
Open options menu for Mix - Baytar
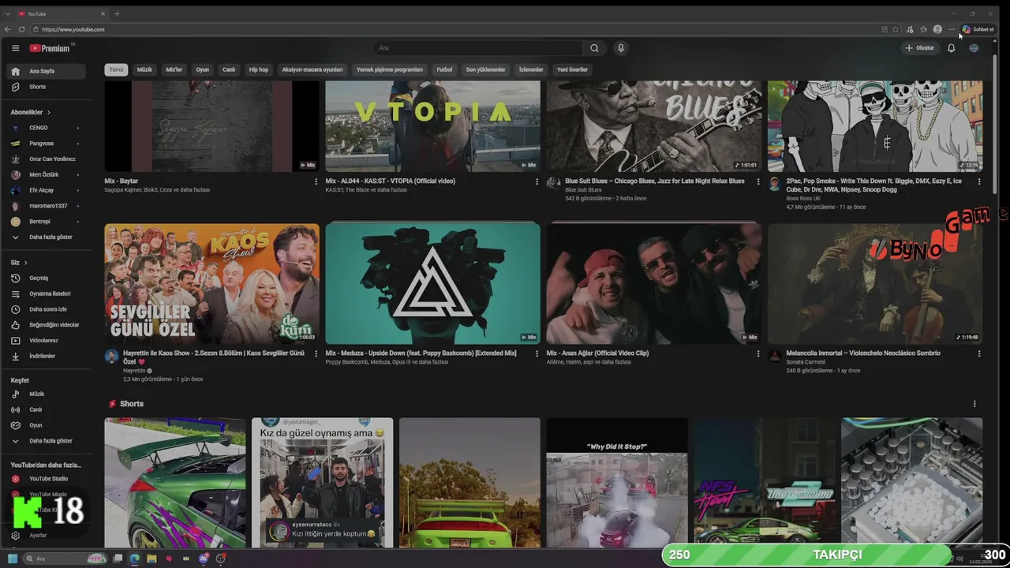point(316,181)
